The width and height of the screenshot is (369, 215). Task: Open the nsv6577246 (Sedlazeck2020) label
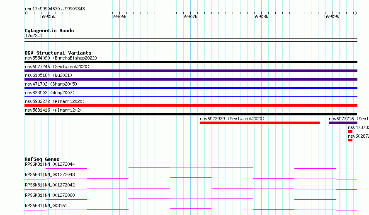tap(57, 67)
